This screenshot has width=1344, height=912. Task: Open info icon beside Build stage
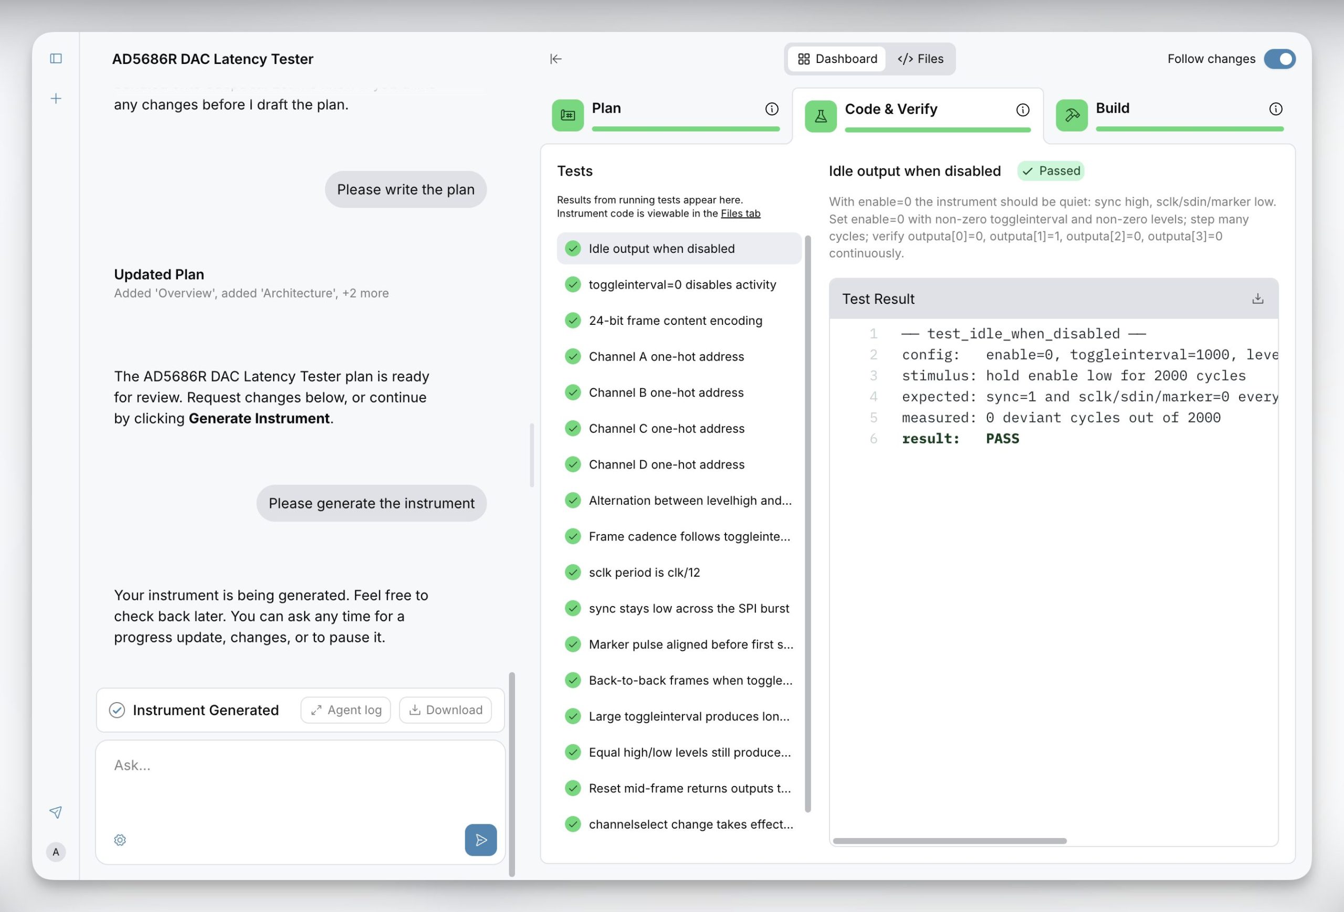point(1275,109)
